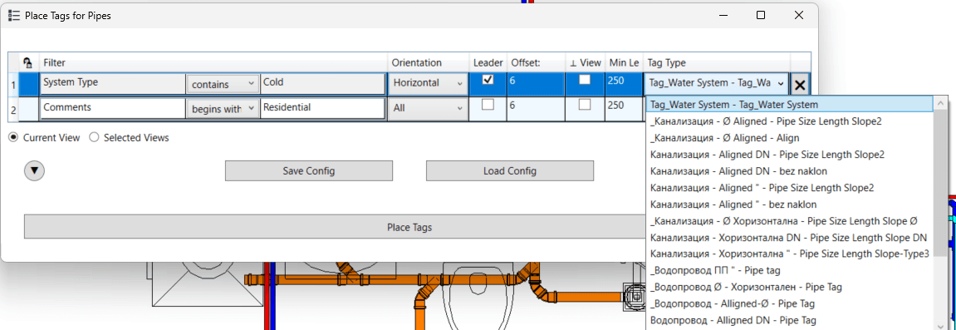Maximize the Place Tags for Pipes window
956x330 pixels.
[761, 15]
